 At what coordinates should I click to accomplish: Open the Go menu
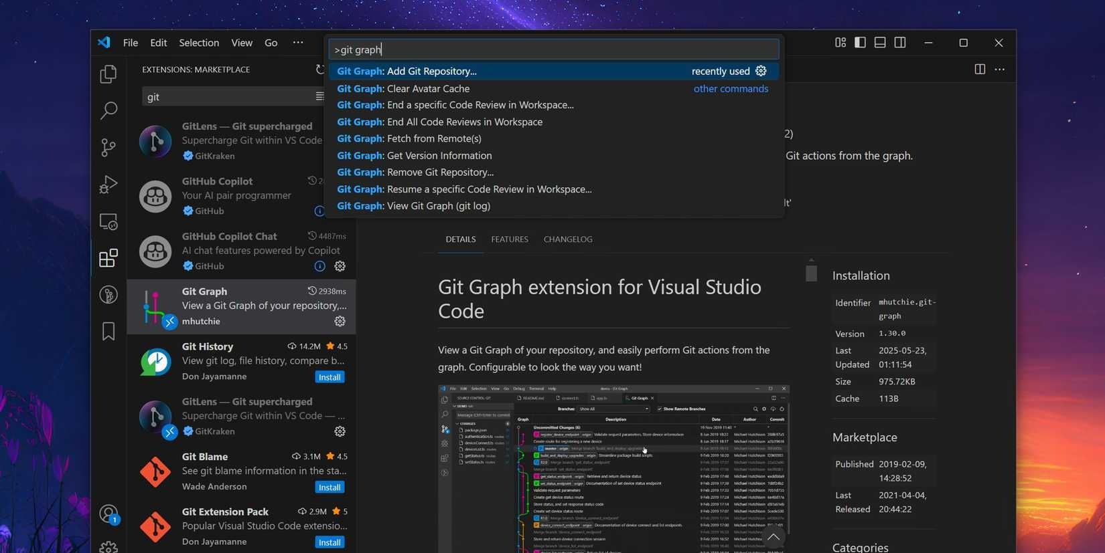pyautogui.click(x=271, y=43)
